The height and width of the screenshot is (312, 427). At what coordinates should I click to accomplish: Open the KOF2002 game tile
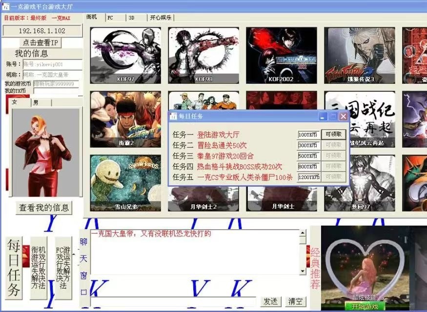point(281,56)
